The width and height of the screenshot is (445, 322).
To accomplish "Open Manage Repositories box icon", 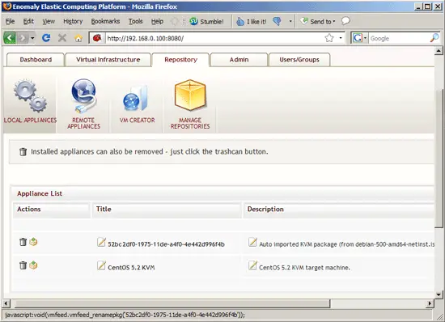I will [x=190, y=95].
